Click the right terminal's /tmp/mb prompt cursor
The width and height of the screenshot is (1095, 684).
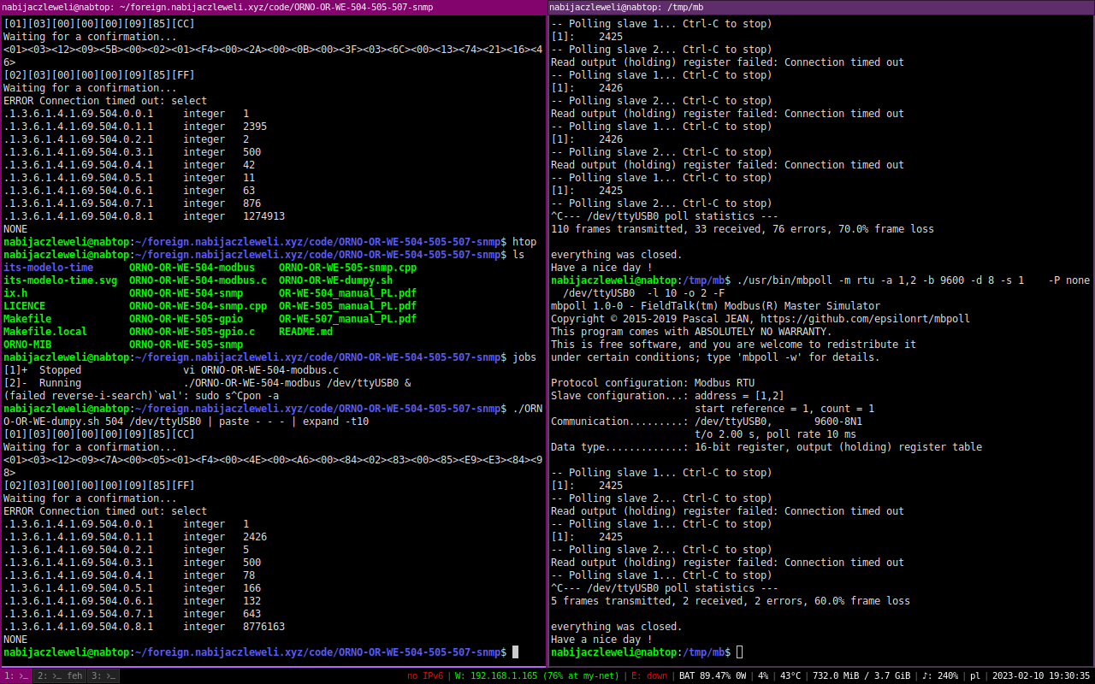click(740, 652)
